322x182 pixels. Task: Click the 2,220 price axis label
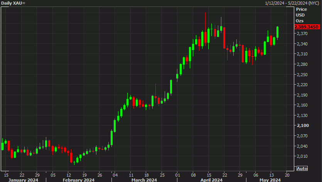(302, 85)
